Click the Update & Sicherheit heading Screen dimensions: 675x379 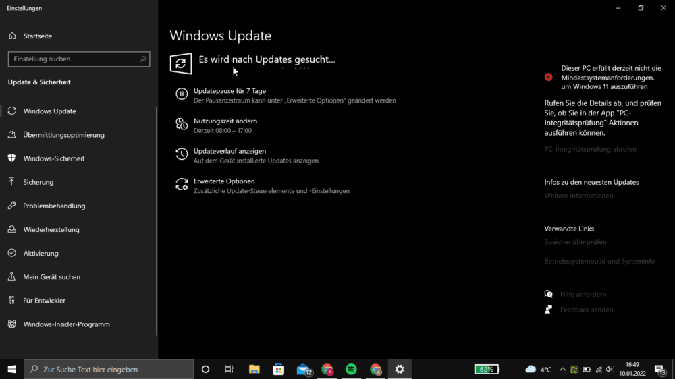[x=39, y=82]
